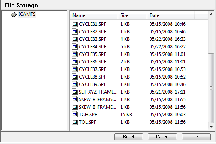Select file name SKEW_B_FRAME...

coord(97,107)
